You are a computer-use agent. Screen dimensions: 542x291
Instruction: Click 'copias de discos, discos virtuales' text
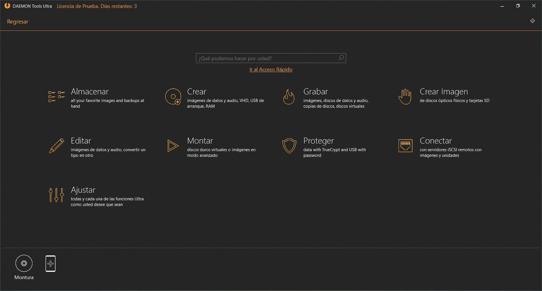(334, 106)
